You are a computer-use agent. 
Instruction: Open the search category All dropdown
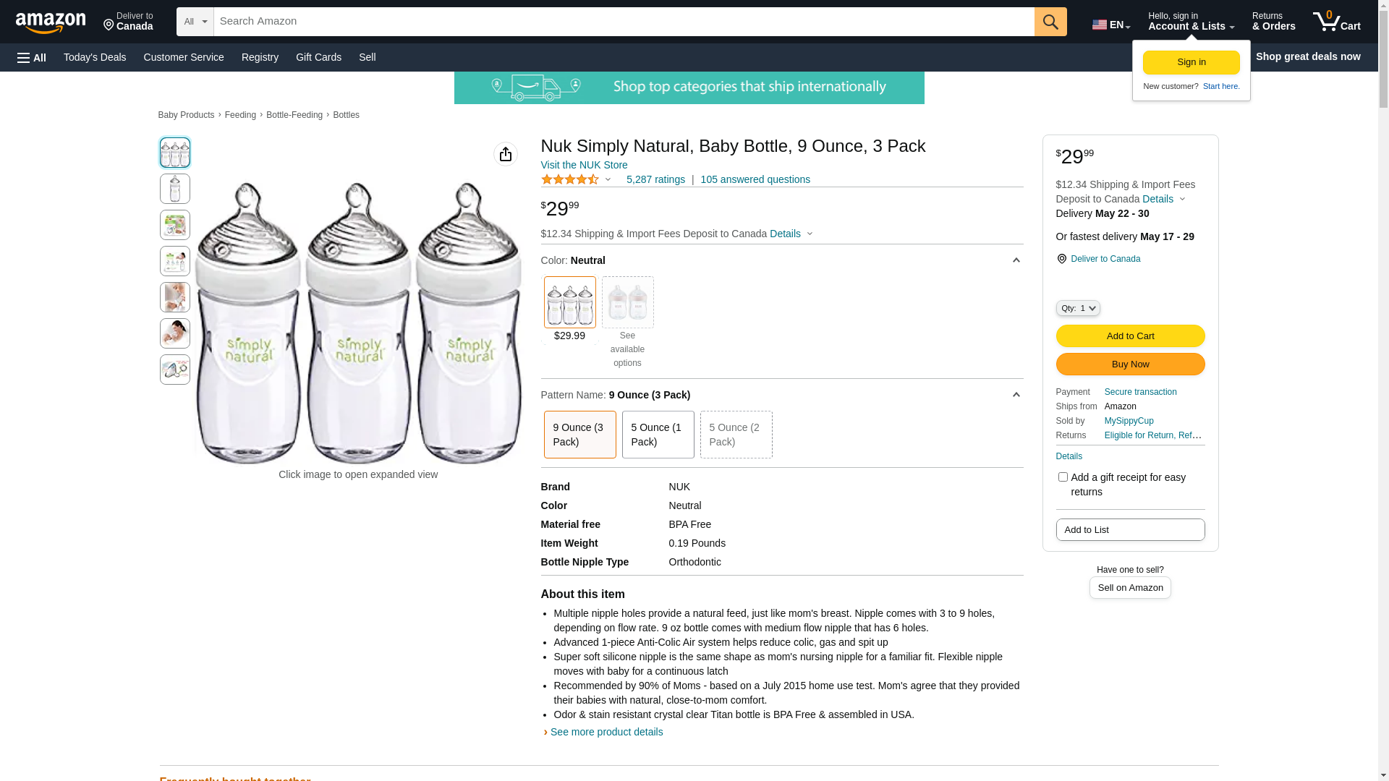[x=195, y=22]
